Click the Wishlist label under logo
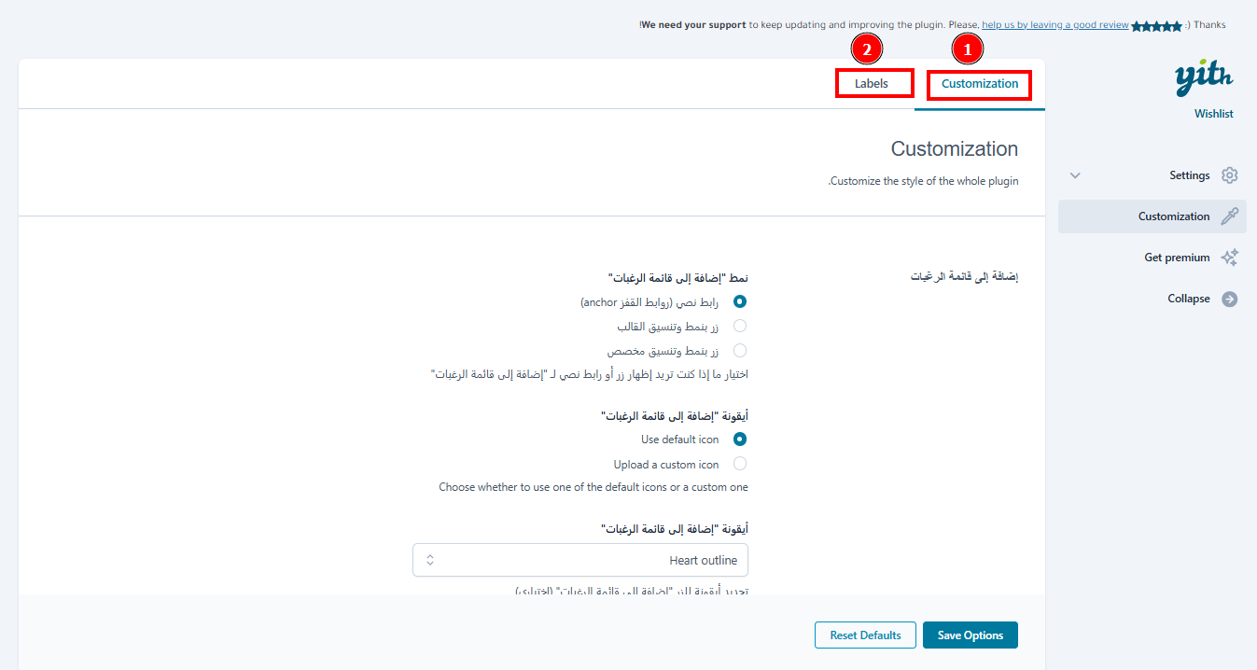 tap(1213, 114)
